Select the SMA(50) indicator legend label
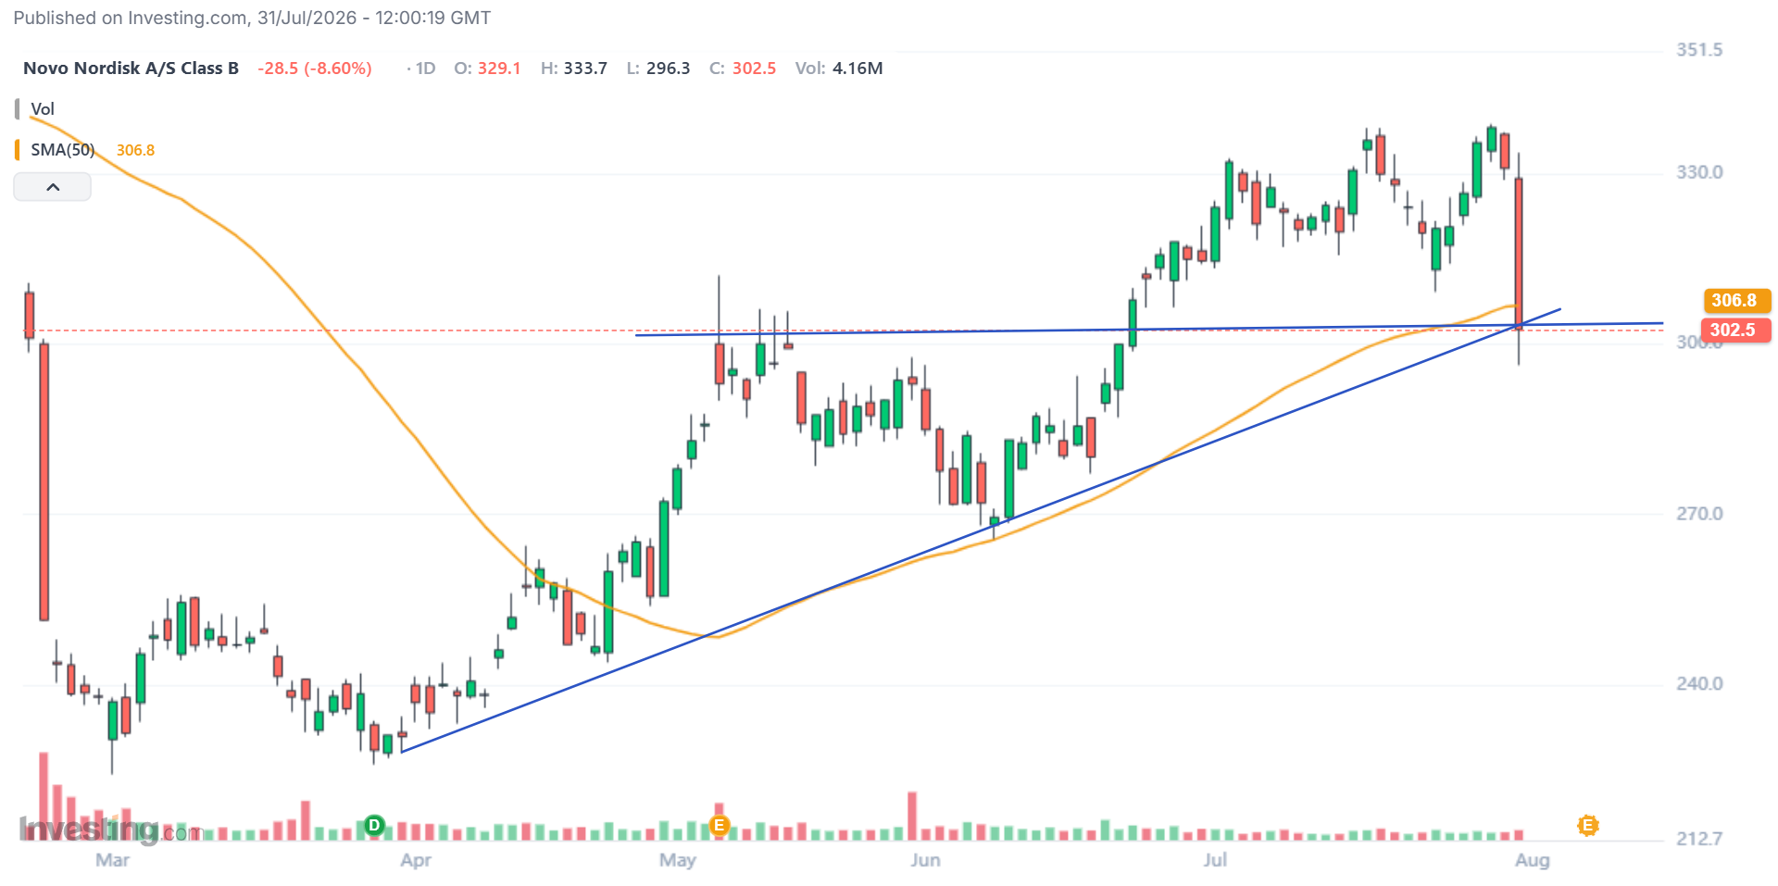The width and height of the screenshot is (1778, 886). pyautogui.click(x=63, y=150)
